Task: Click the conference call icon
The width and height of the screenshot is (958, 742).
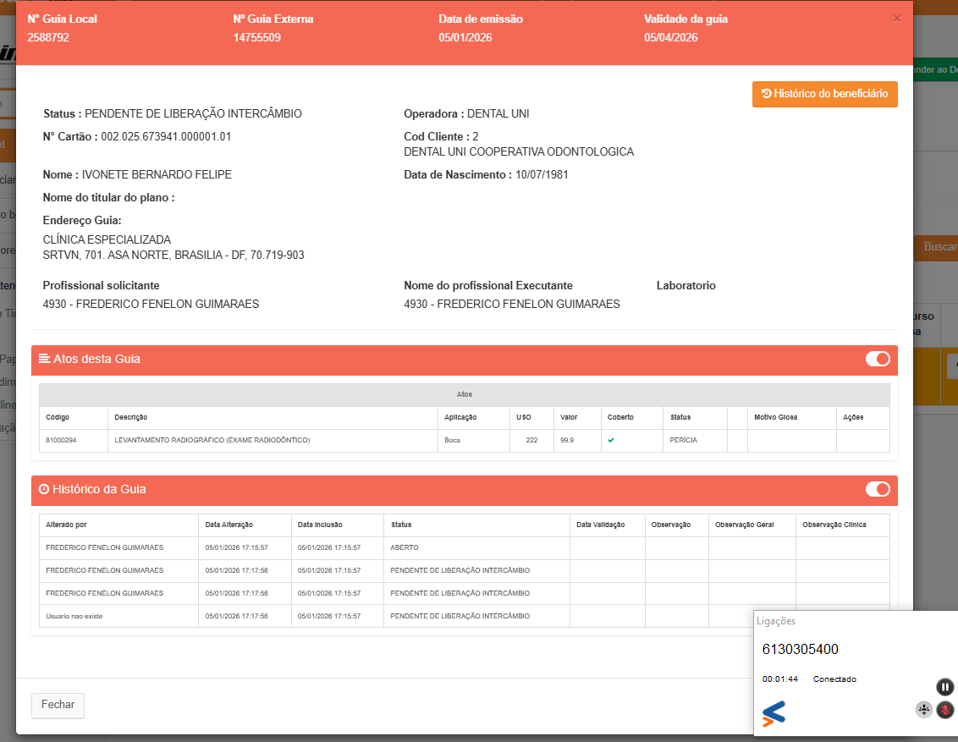Action: (x=924, y=710)
